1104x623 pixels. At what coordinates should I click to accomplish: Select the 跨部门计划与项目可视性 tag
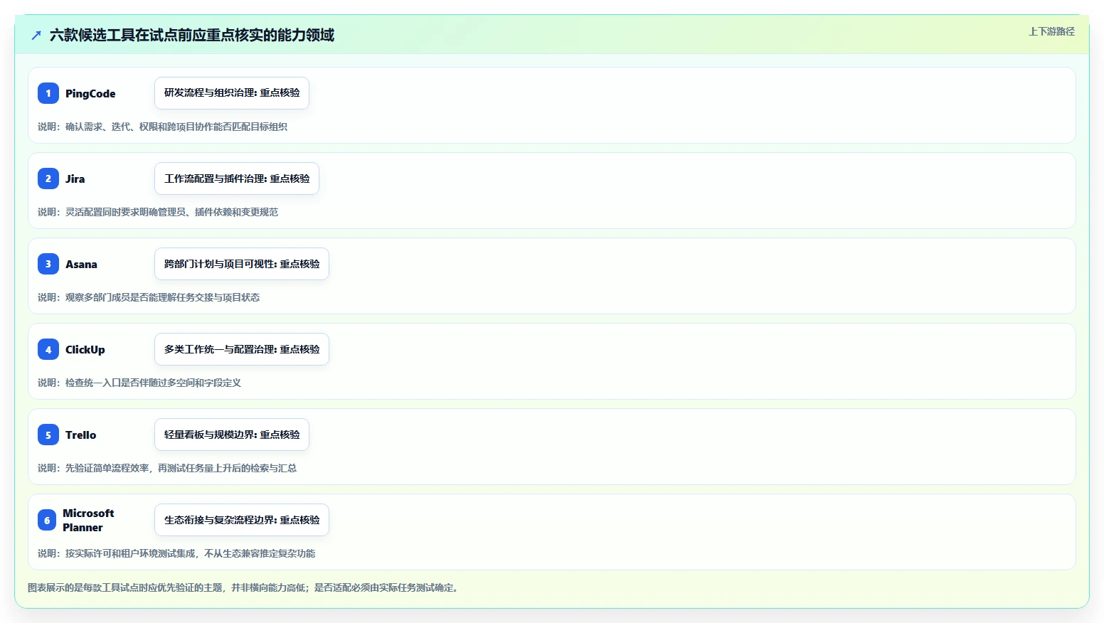(242, 264)
